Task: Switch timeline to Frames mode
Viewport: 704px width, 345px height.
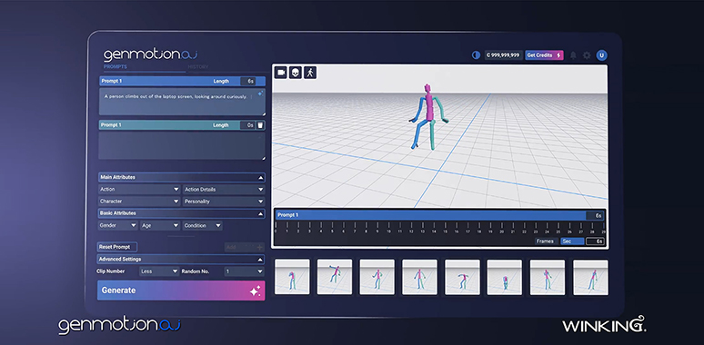Action: [x=545, y=241]
